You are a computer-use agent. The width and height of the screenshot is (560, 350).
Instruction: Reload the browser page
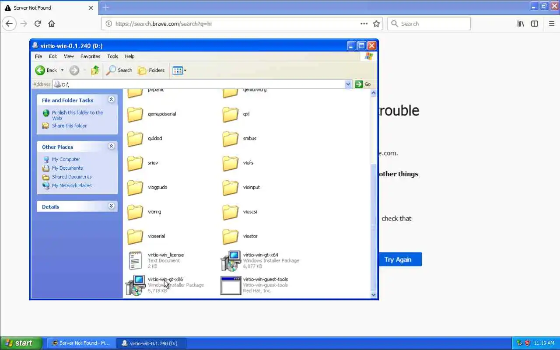pos(38,24)
